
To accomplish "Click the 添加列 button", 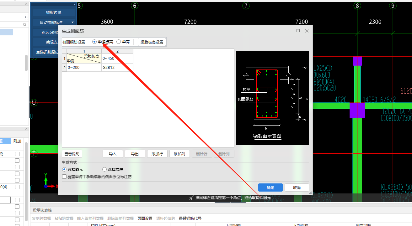I will coord(179,154).
